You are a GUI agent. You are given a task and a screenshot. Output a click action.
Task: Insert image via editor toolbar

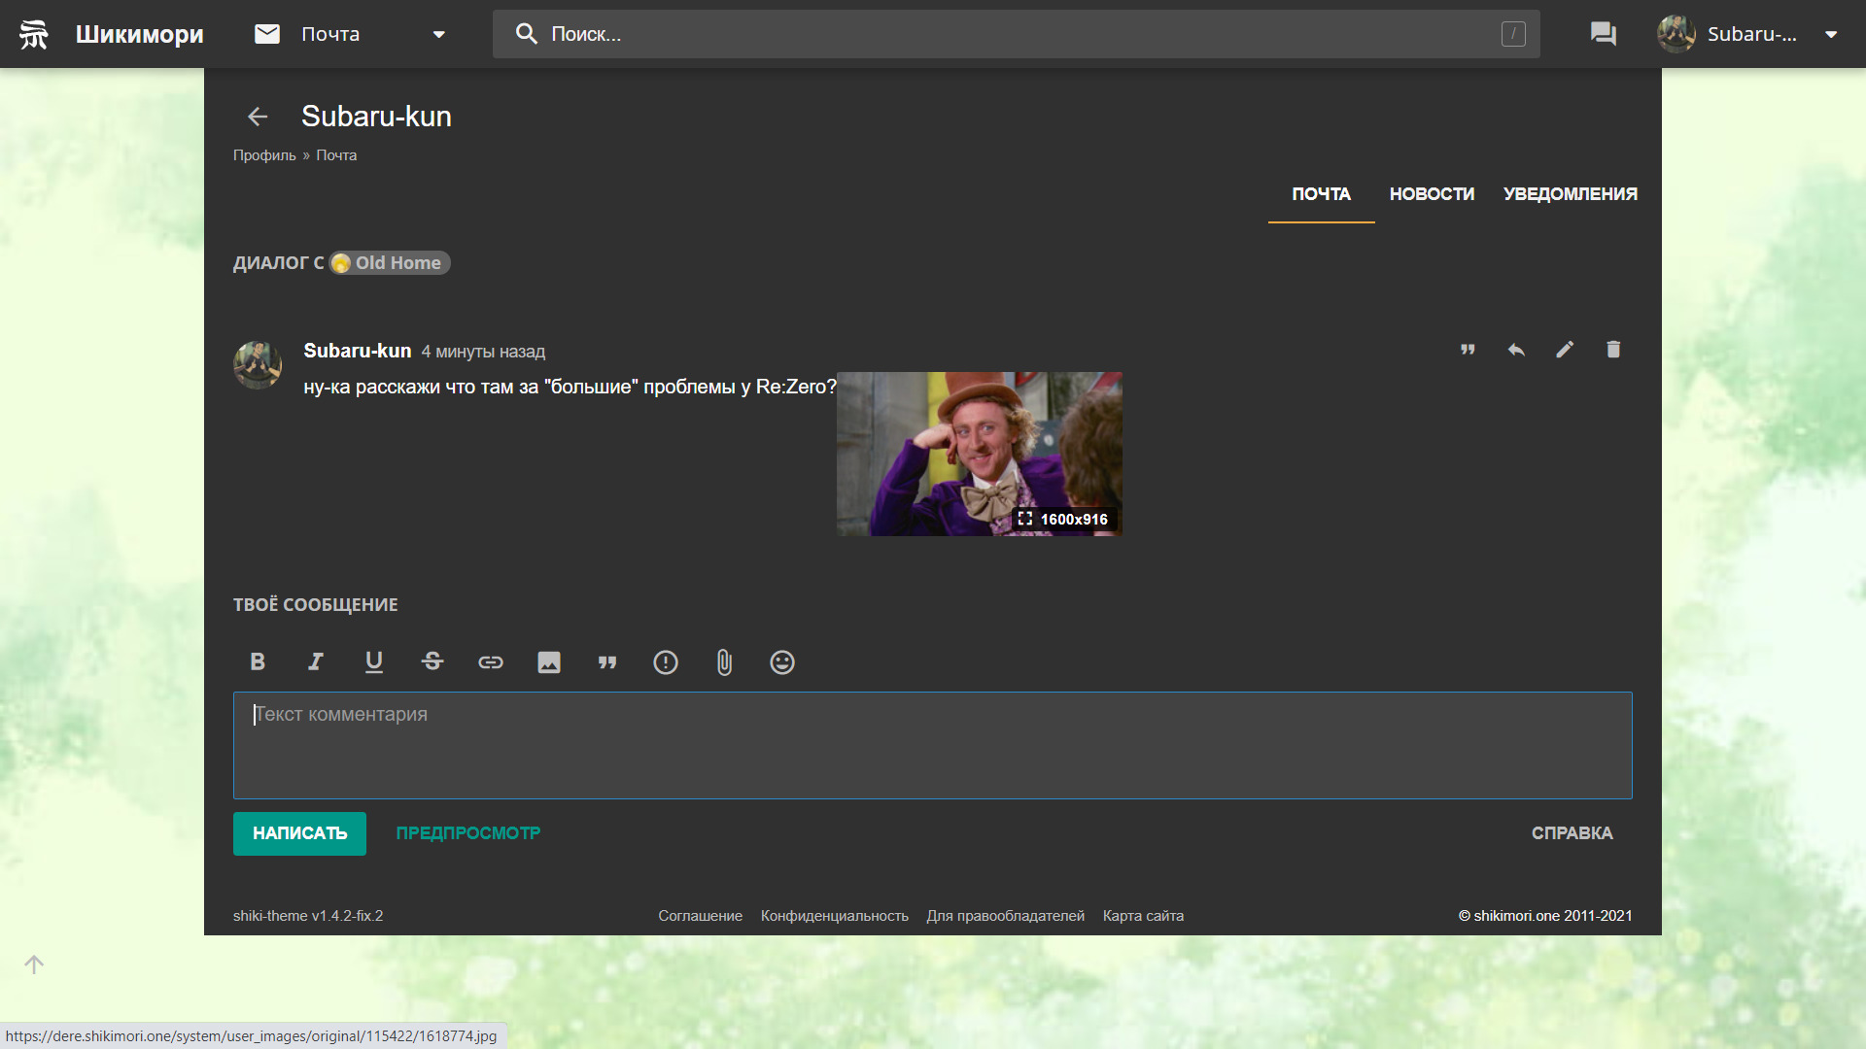(x=549, y=662)
